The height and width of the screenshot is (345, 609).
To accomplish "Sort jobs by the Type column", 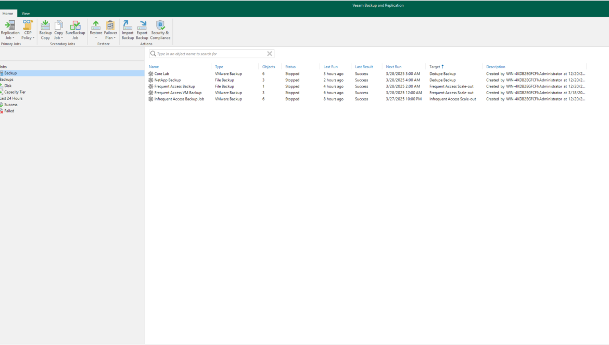I will [x=219, y=67].
